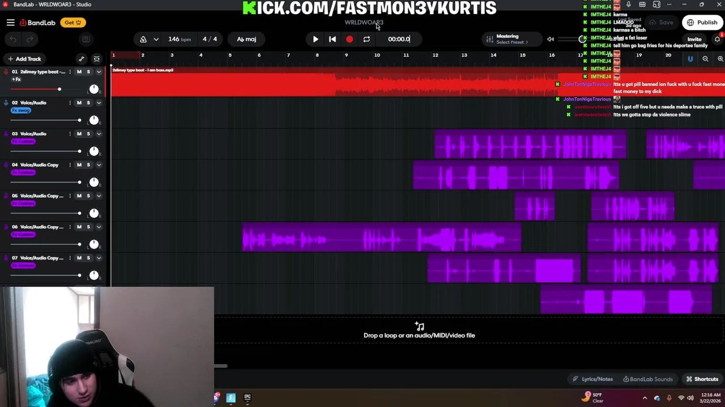Expand track 01 with its chevron
Screen dimensions: 725x407
[99, 72]
